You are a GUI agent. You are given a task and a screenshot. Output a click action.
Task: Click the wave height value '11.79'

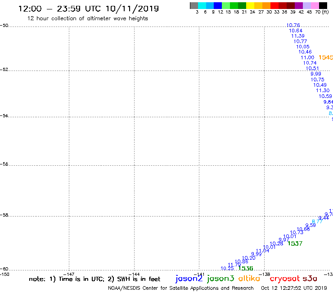(x=234, y=265)
